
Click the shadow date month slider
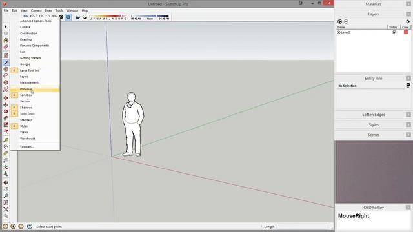point(108,17)
